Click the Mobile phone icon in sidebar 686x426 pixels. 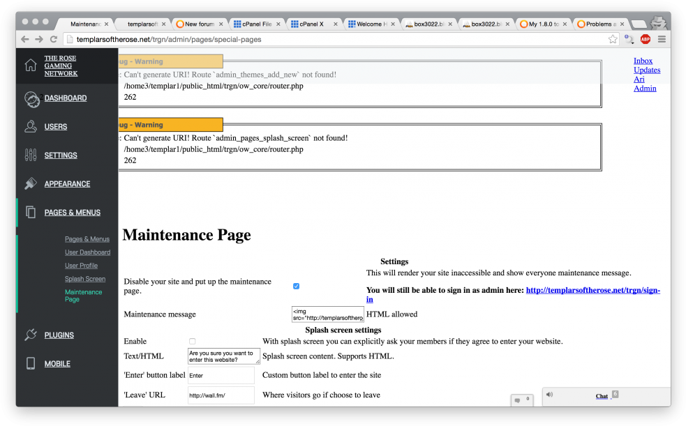pos(31,364)
